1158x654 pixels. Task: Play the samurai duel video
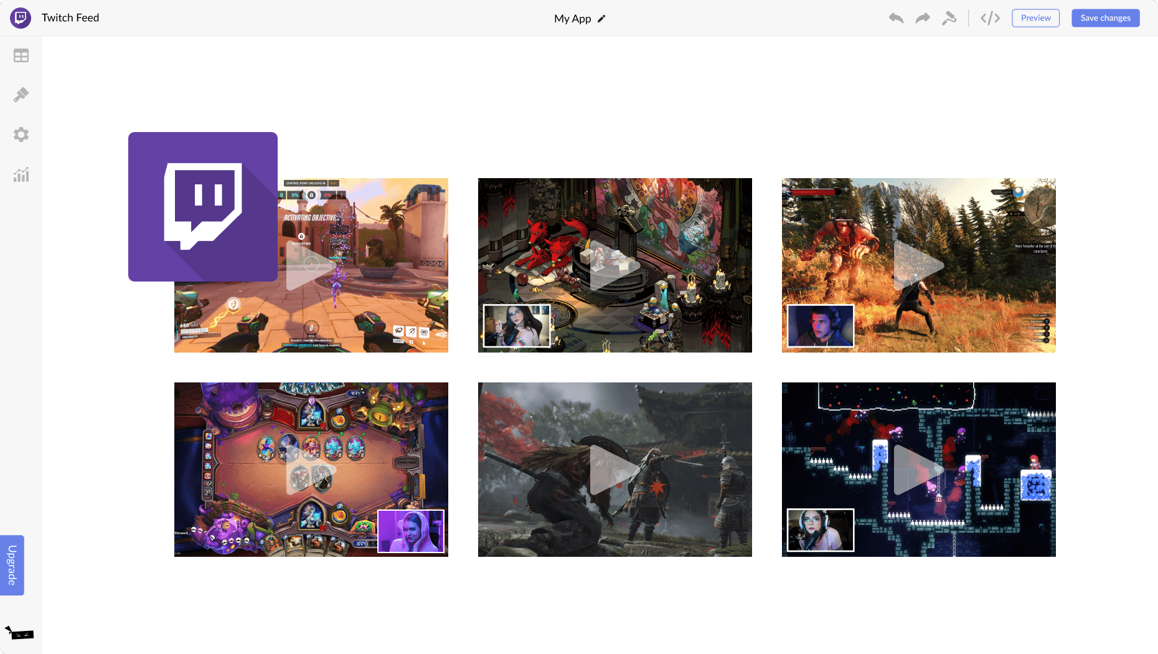pos(615,470)
